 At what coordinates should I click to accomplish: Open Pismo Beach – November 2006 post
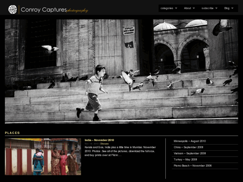[x=193, y=166]
